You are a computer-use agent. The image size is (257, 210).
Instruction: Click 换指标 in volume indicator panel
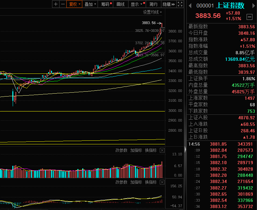tap(151, 150)
